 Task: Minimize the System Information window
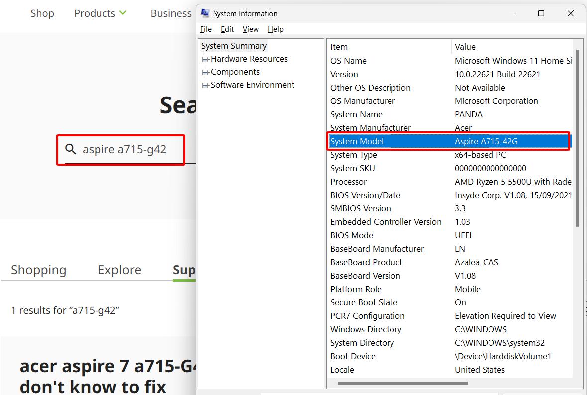click(512, 13)
